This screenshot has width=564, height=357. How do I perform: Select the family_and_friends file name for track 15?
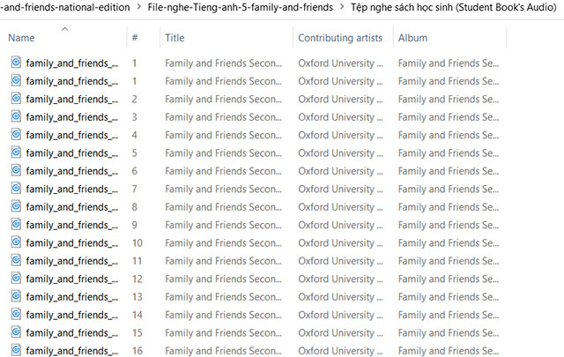click(x=71, y=333)
